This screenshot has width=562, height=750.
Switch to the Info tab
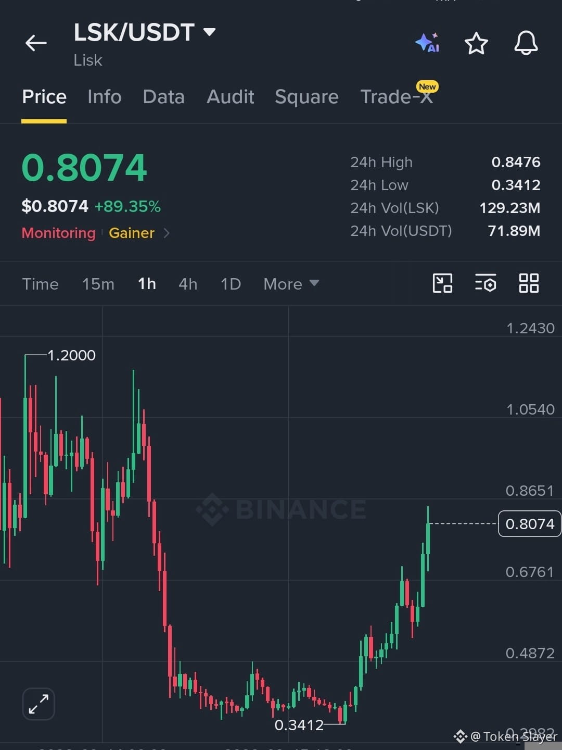(x=105, y=97)
